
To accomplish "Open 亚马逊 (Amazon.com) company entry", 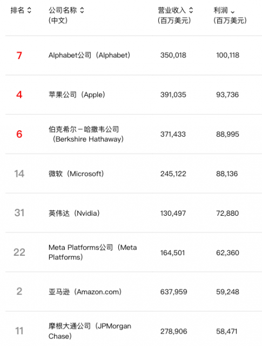I will tap(85, 292).
